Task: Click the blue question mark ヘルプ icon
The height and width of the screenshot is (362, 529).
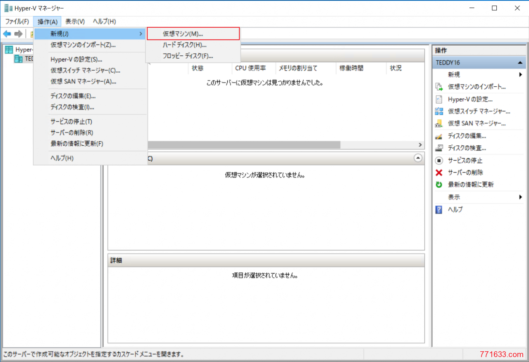Action: 439,209
